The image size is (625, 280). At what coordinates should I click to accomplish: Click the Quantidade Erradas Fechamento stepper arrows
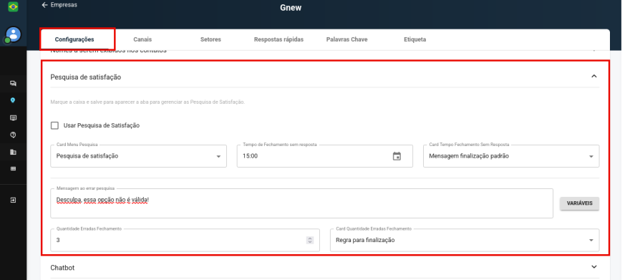[310, 240]
